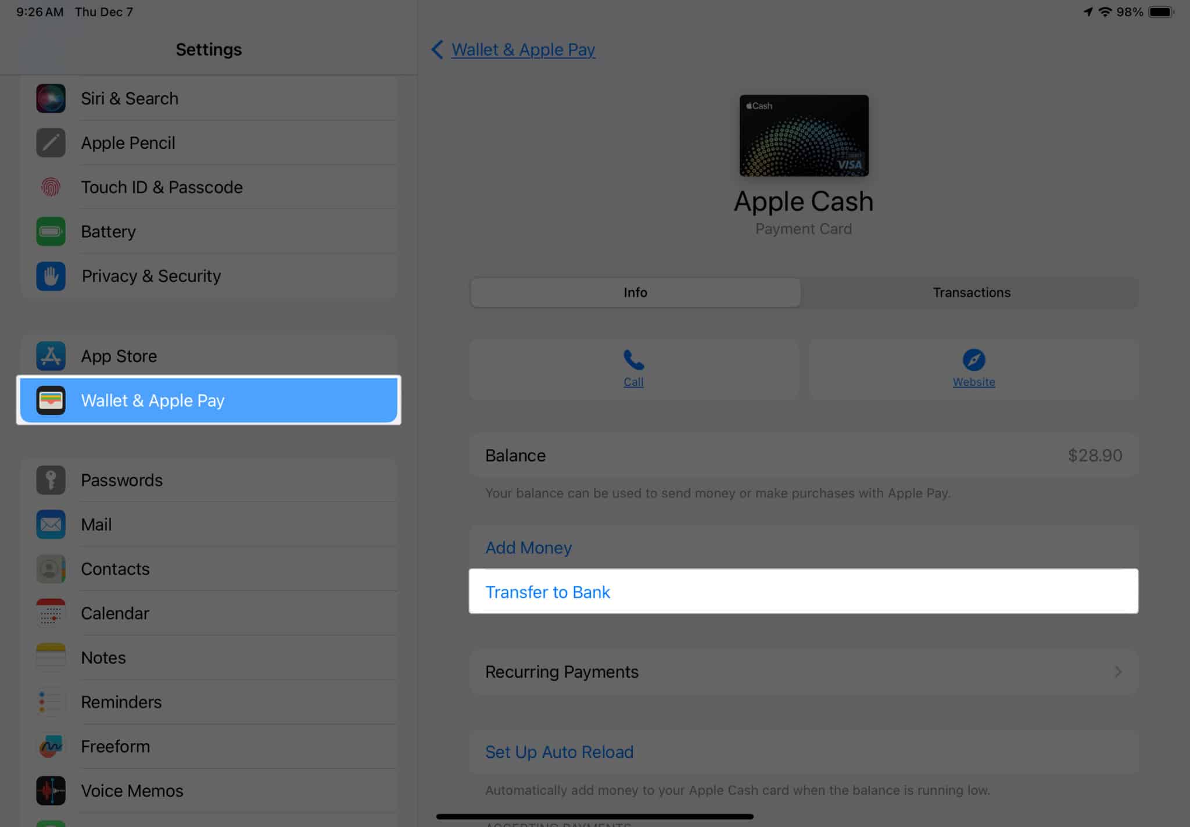Tap the Settings sidebar title
Screen dimensions: 1190x827
(x=209, y=49)
